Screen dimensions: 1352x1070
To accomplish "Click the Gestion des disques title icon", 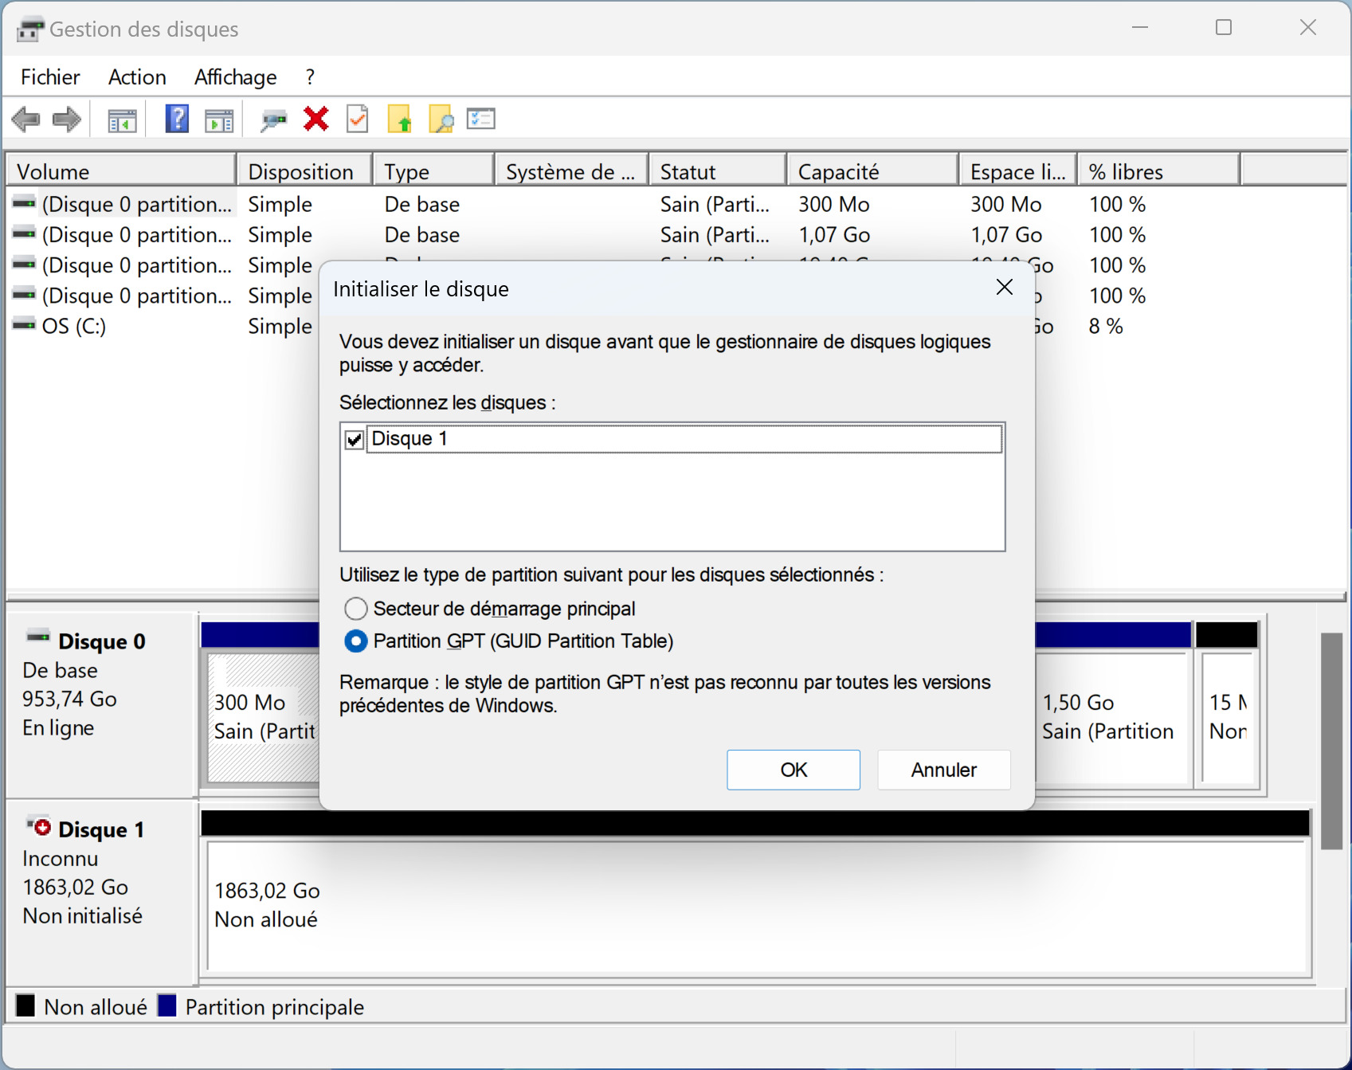I will tap(30, 30).
